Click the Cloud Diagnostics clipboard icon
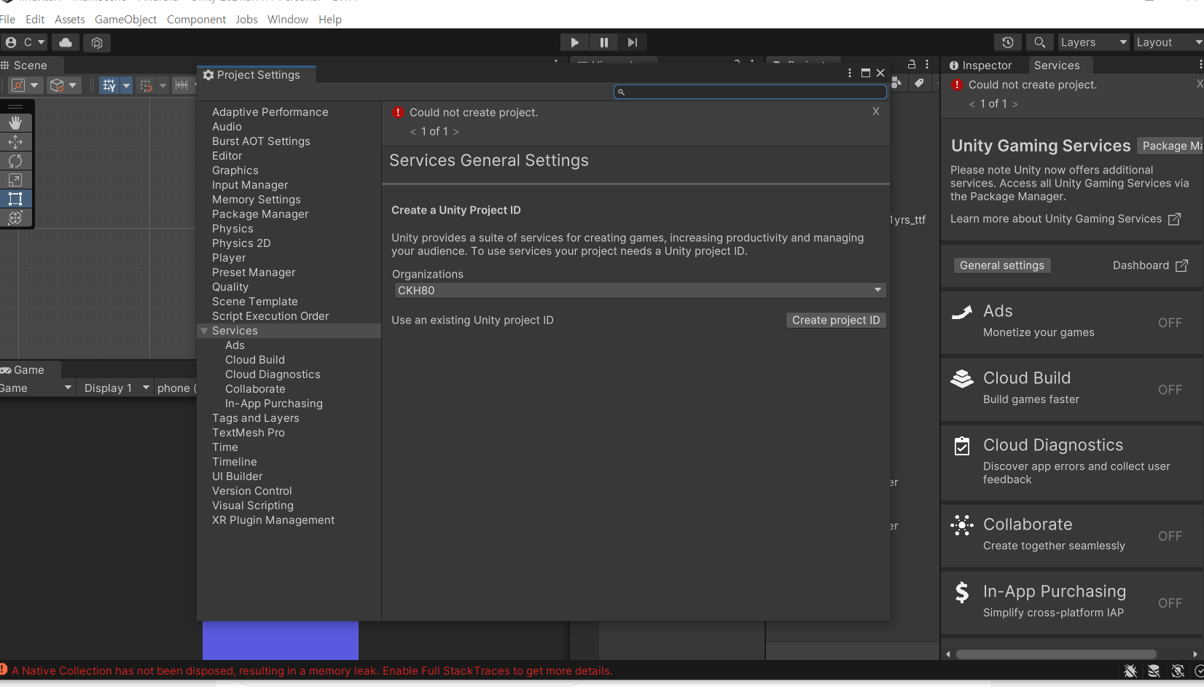Screen dimensions: 1204x687 [962, 446]
